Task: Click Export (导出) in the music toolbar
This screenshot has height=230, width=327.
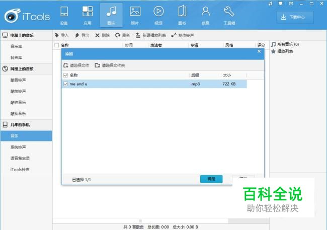Action: tap(82, 35)
